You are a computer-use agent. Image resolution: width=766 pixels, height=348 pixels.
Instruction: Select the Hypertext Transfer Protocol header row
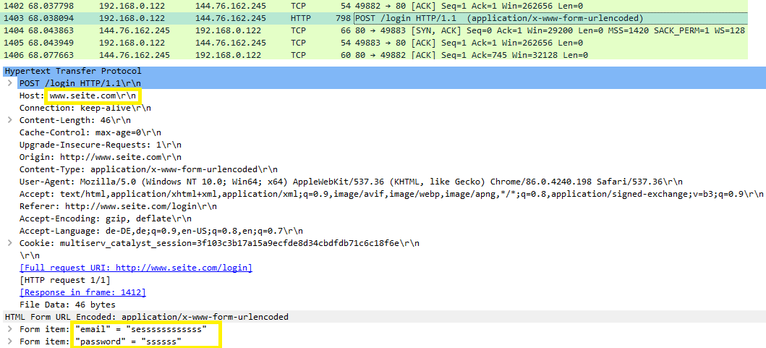[73, 71]
